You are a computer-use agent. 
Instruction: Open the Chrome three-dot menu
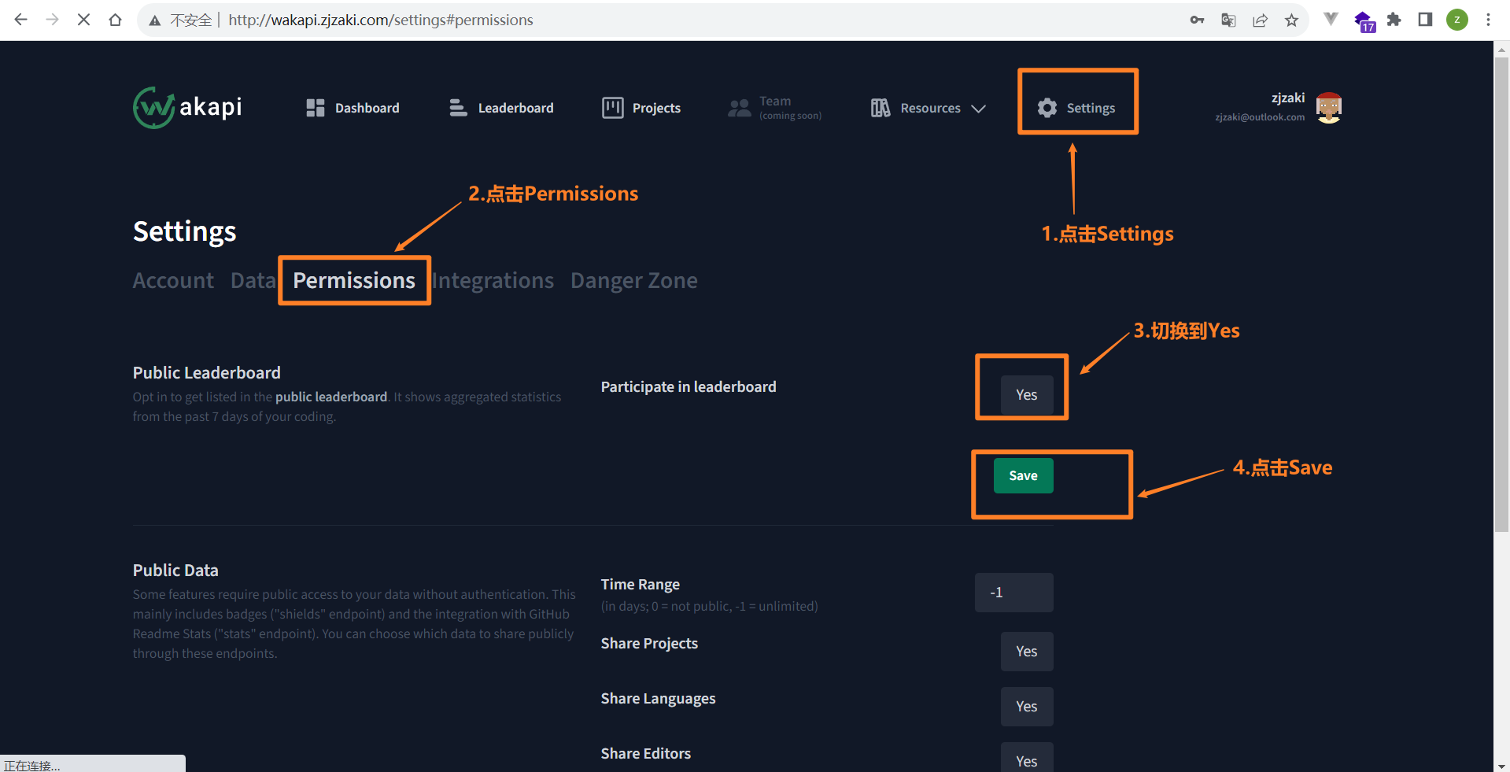(x=1488, y=20)
